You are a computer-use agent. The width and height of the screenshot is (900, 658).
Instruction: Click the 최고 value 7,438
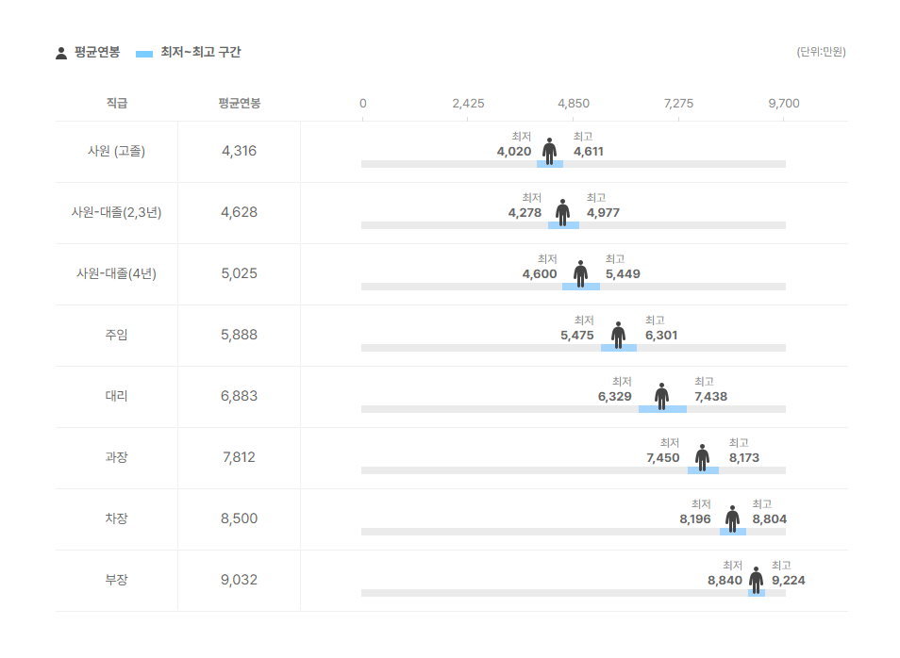point(710,397)
